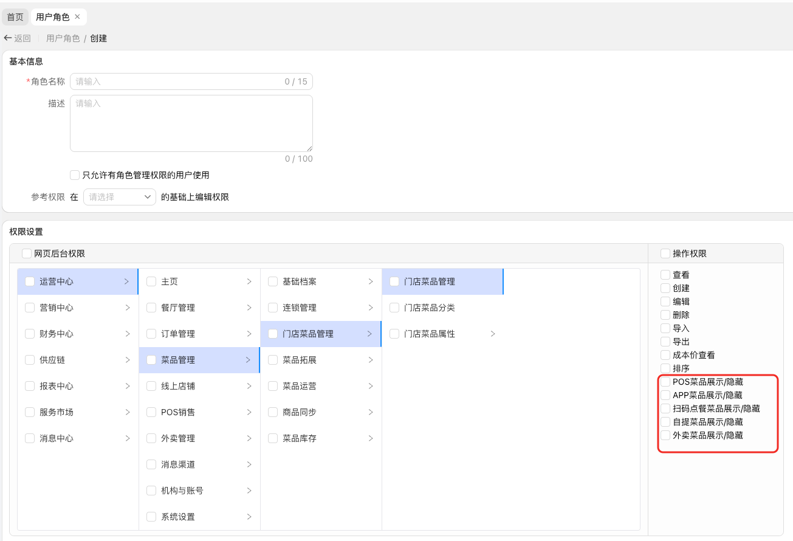Tick the 营销中心 checkbox
The image size is (793, 541).
tap(30, 308)
